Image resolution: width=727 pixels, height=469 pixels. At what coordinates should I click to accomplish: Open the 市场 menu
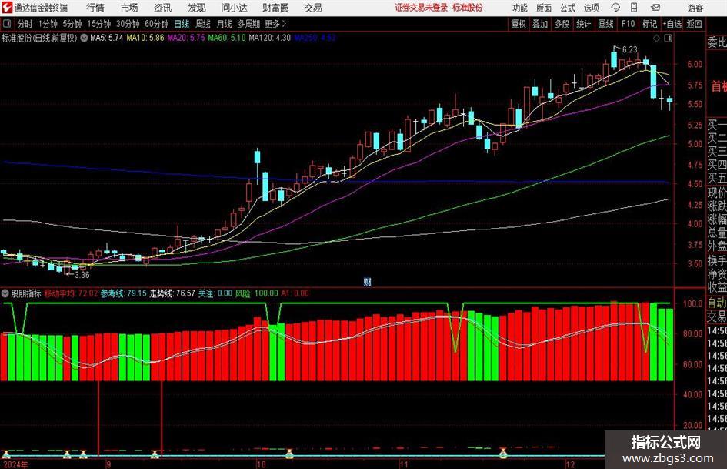coord(129,8)
